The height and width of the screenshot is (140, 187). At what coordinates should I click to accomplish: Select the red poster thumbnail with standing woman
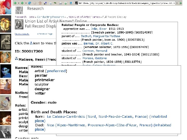(6, 86)
